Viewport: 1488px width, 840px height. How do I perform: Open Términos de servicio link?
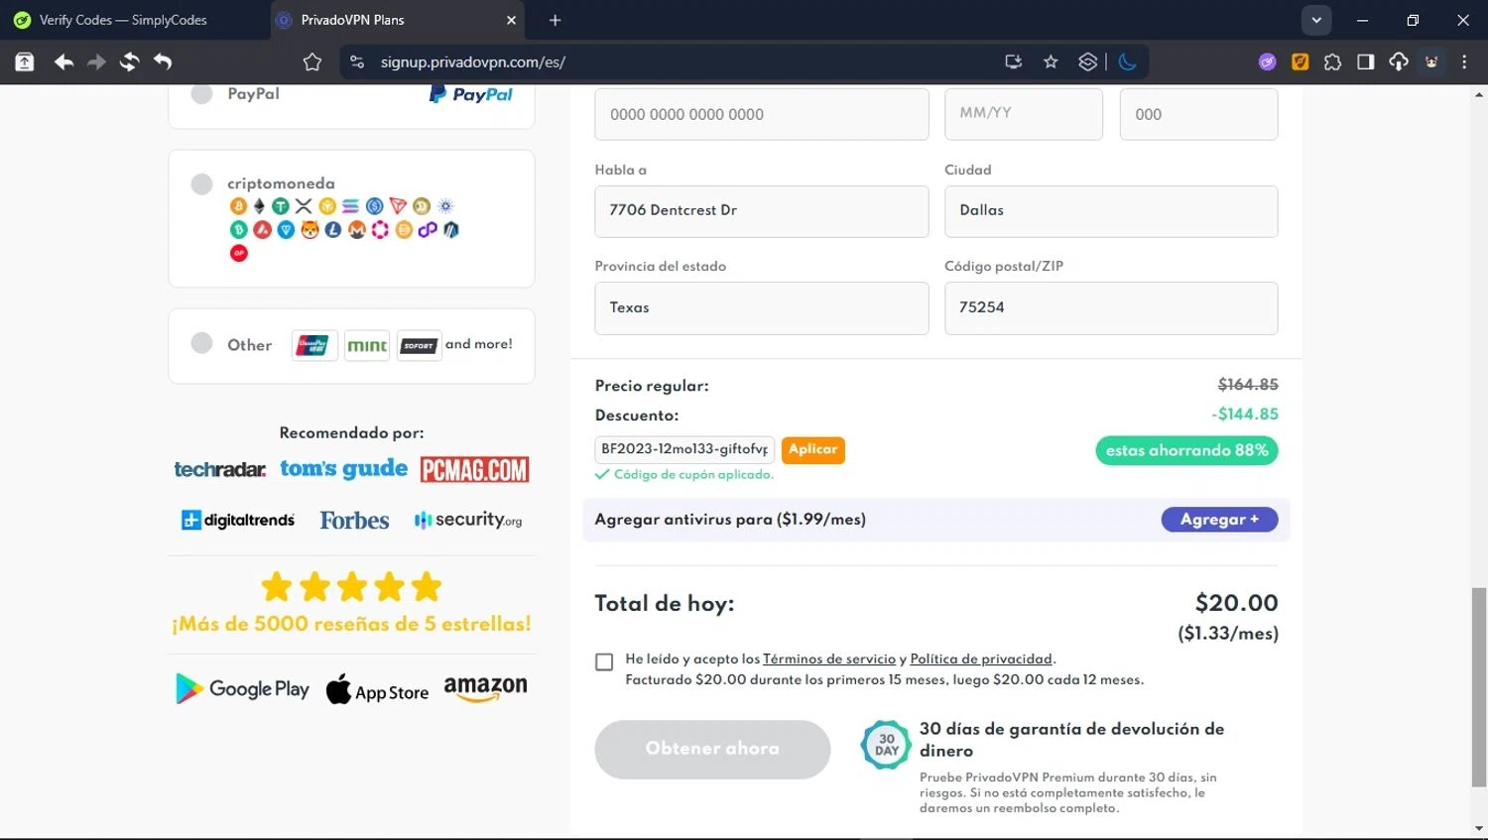828,660
